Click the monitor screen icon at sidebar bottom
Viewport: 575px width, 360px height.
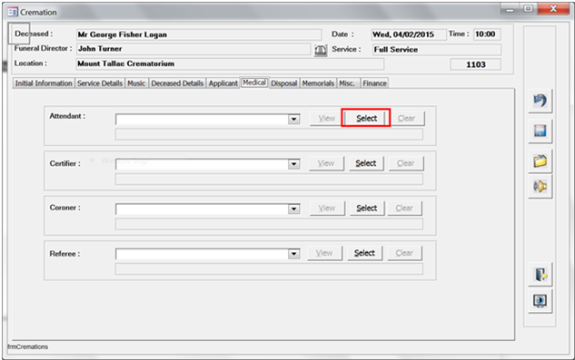coord(540,301)
